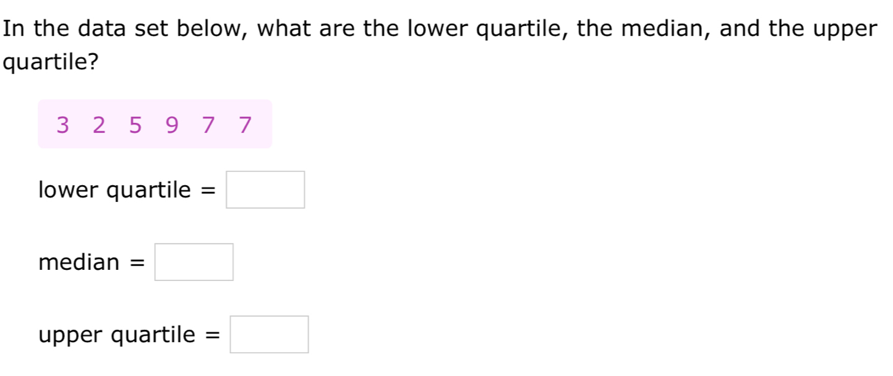
Task: Click the number 3 in data set
Action: tap(62, 125)
